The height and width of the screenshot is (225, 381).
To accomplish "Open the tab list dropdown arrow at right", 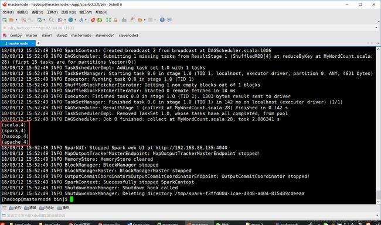I will (378, 43).
